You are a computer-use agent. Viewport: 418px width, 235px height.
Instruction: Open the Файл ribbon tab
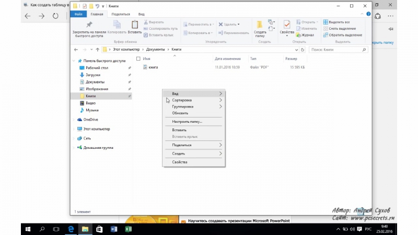tap(78, 14)
